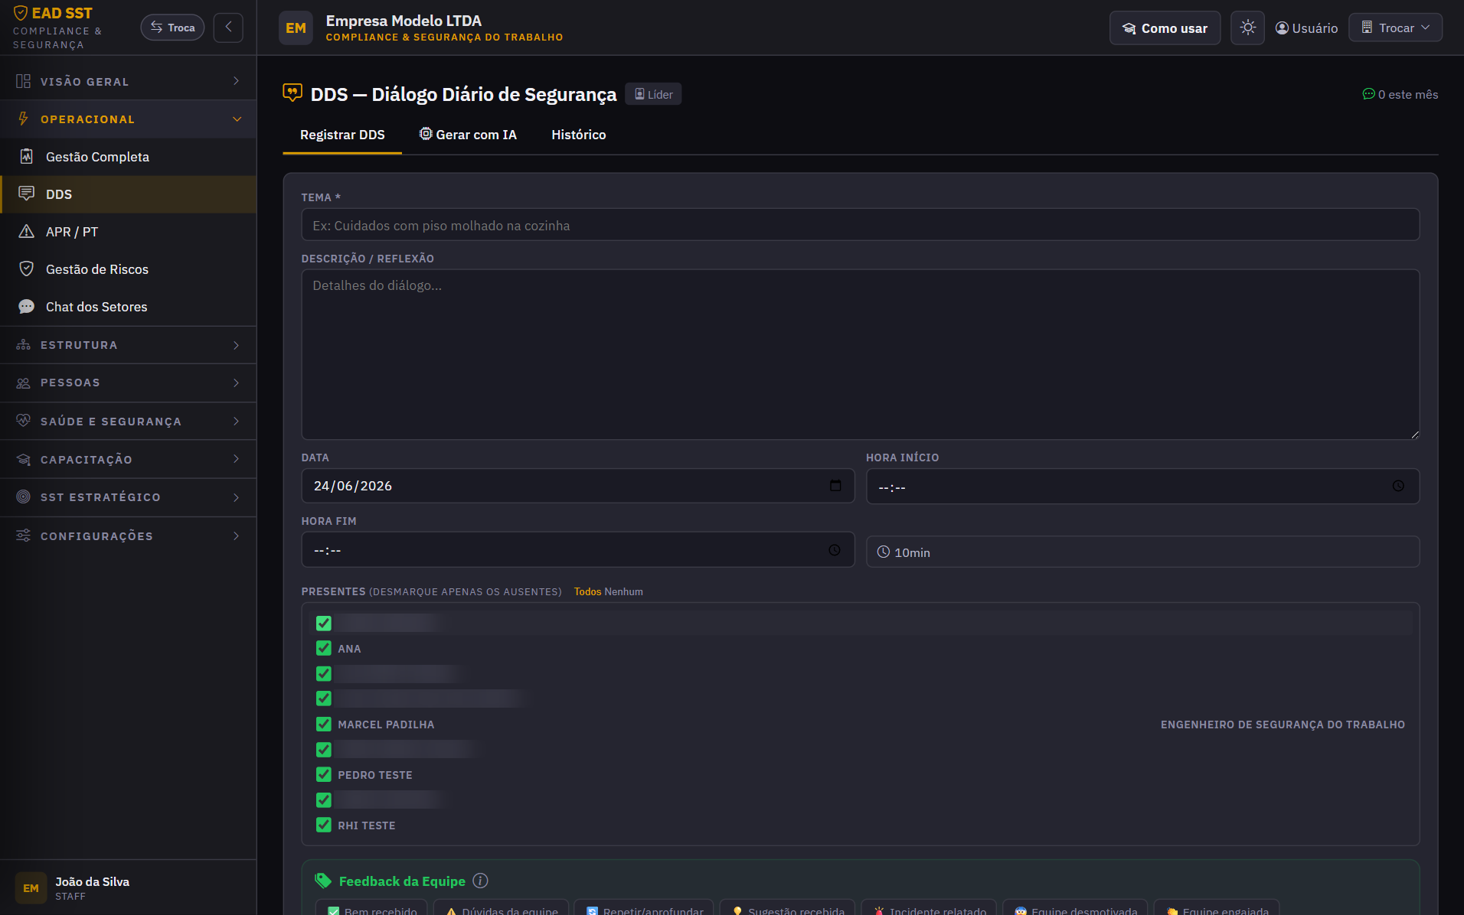Open the Trocar company dropdown

[x=1395, y=28]
